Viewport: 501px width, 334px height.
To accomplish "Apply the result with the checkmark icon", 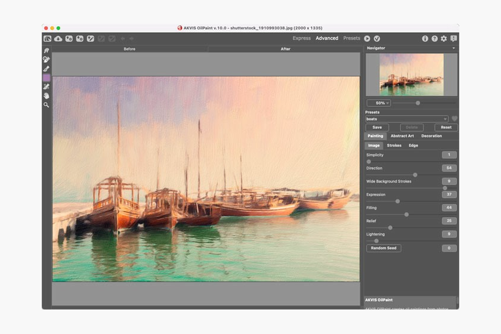I will click(x=377, y=39).
